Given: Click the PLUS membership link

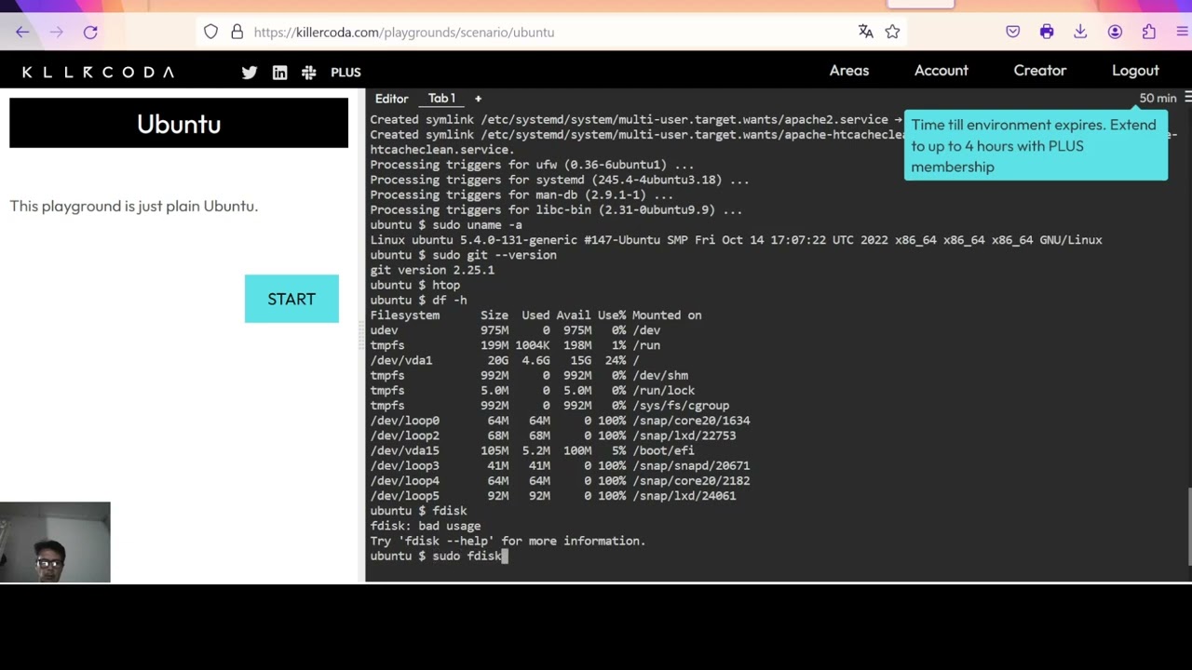Looking at the screenshot, I should pyautogui.click(x=345, y=72).
